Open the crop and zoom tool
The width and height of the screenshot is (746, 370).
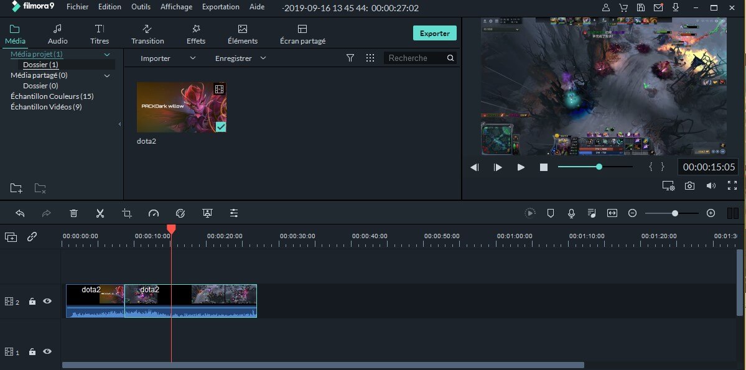click(126, 213)
